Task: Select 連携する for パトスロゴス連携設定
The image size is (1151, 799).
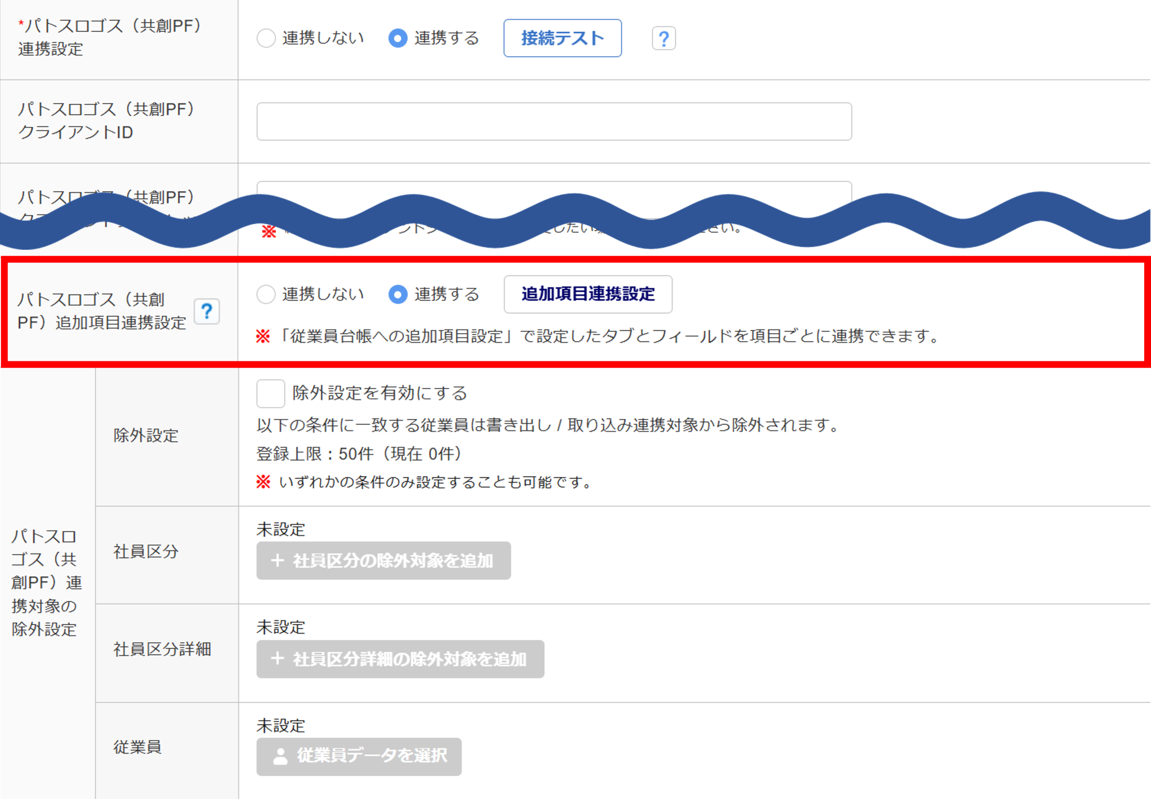Action: click(x=398, y=38)
